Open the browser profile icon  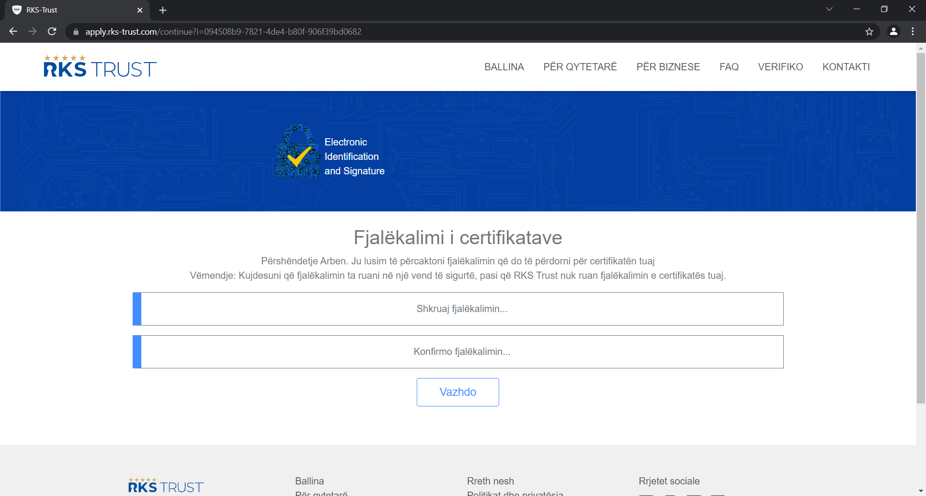pos(893,31)
